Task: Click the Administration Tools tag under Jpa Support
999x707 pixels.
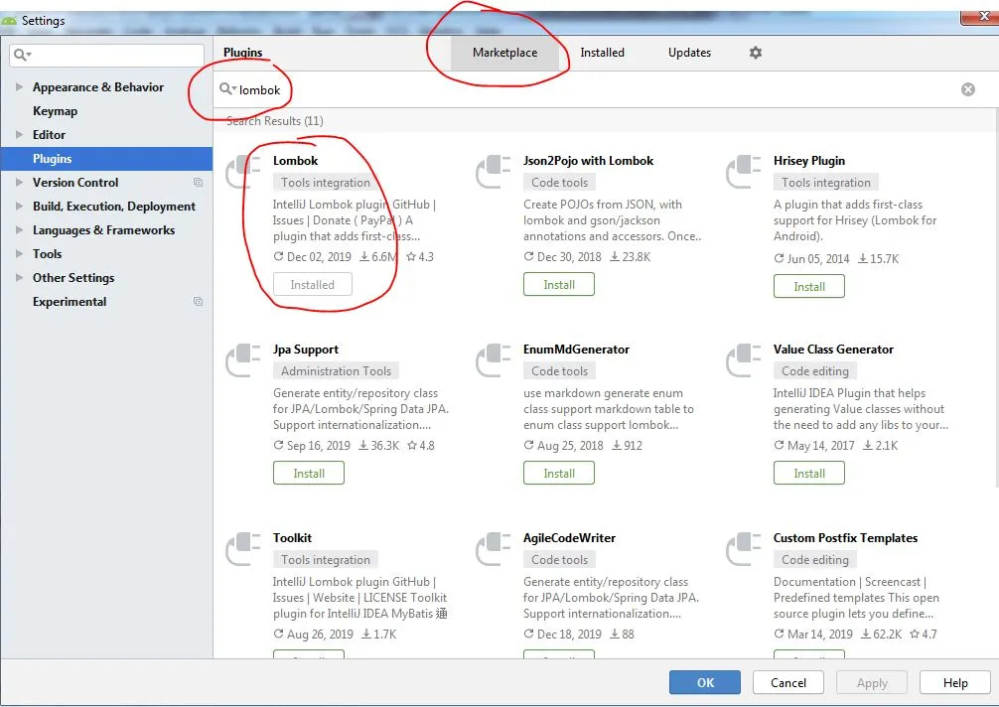Action: pyautogui.click(x=336, y=370)
